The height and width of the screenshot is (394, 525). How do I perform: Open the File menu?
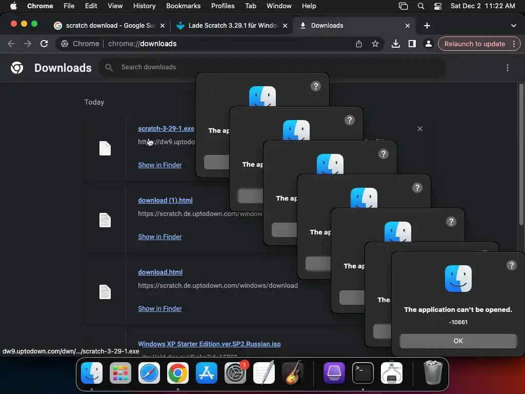click(69, 6)
